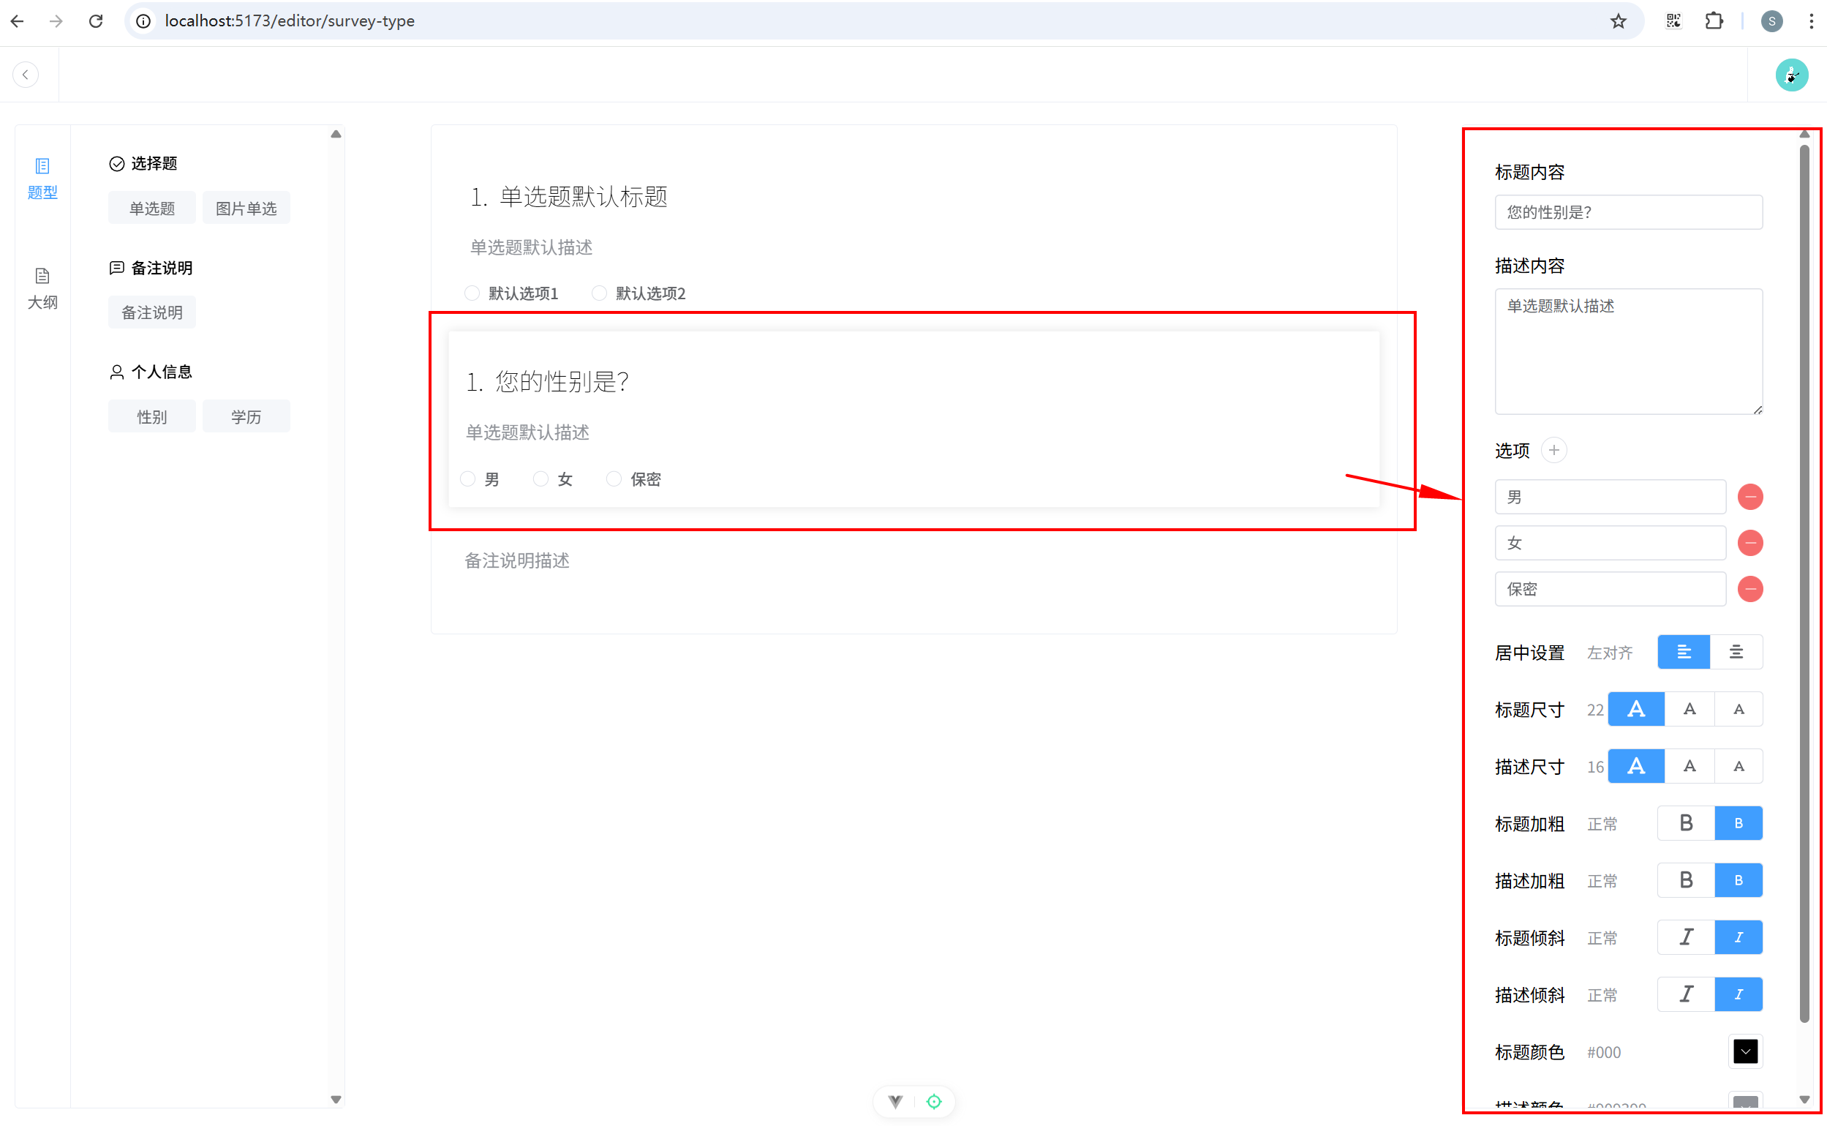Select the 保密 radio option
This screenshot has height=1126, width=1827.
[614, 478]
